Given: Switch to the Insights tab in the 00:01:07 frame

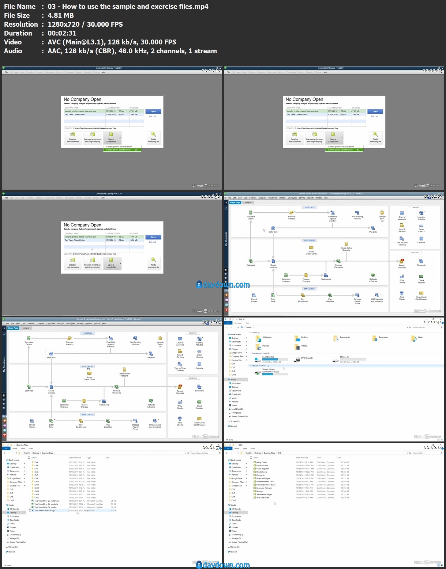Looking at the screenshot, I should (x=248, y=203).
